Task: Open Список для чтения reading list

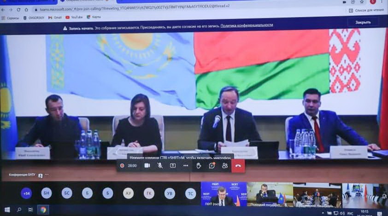Action: [366, 11]
